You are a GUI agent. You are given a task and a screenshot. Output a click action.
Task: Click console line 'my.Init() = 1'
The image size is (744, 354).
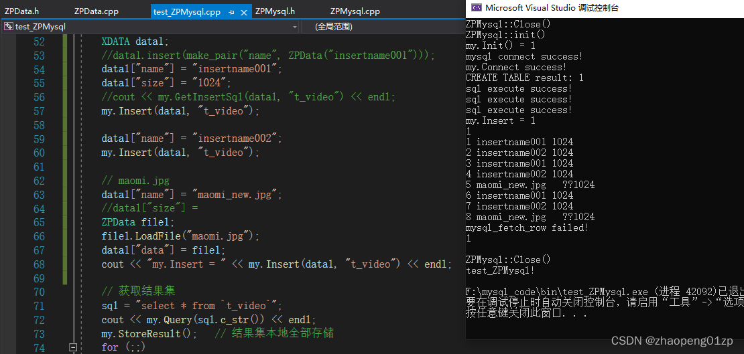501,46
